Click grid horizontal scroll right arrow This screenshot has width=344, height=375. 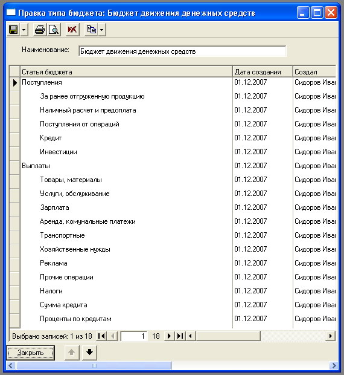click(330, 336)
